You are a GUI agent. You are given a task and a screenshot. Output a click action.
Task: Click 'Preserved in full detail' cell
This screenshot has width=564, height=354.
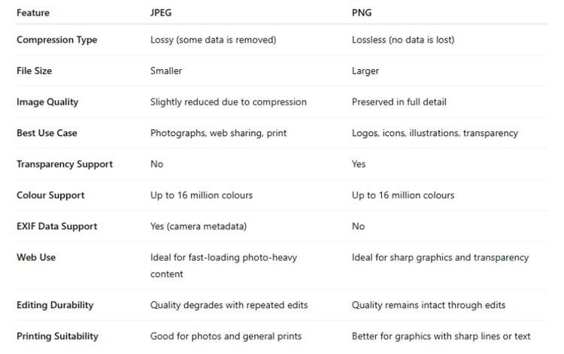pos(399,102)
